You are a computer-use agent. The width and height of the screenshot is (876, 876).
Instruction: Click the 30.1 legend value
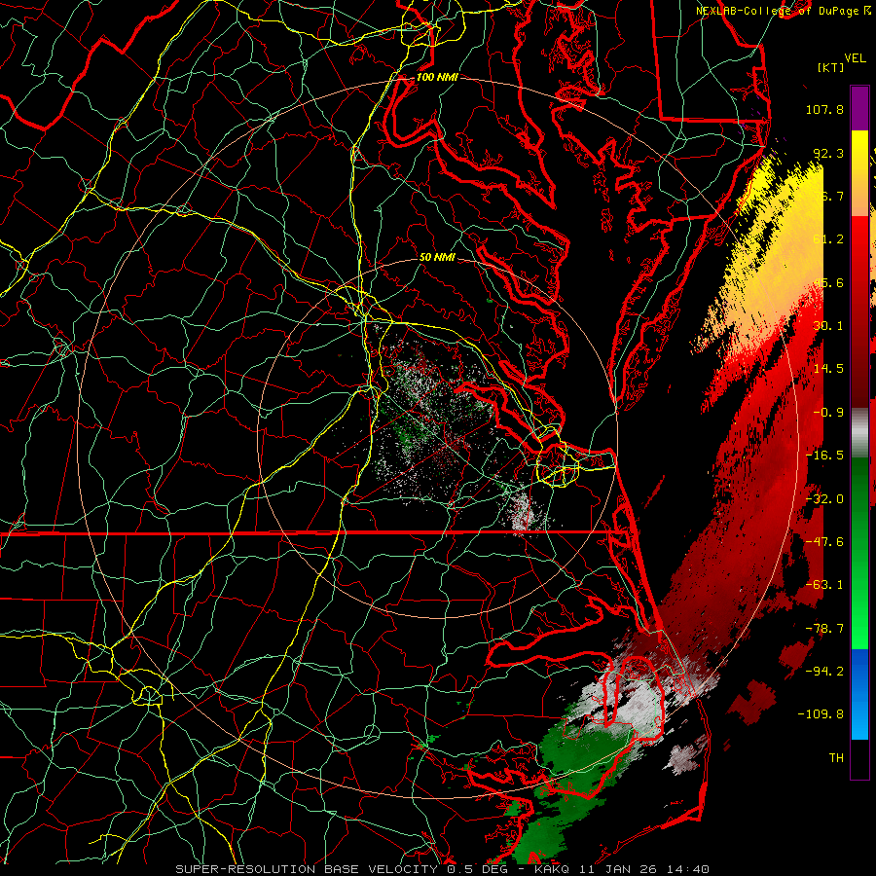point(828,326)
